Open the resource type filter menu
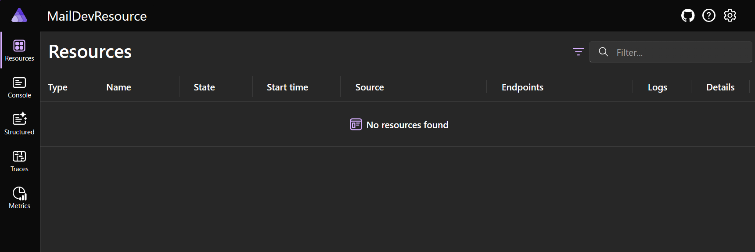Screen dimensions: 755x252 [578, 52]
